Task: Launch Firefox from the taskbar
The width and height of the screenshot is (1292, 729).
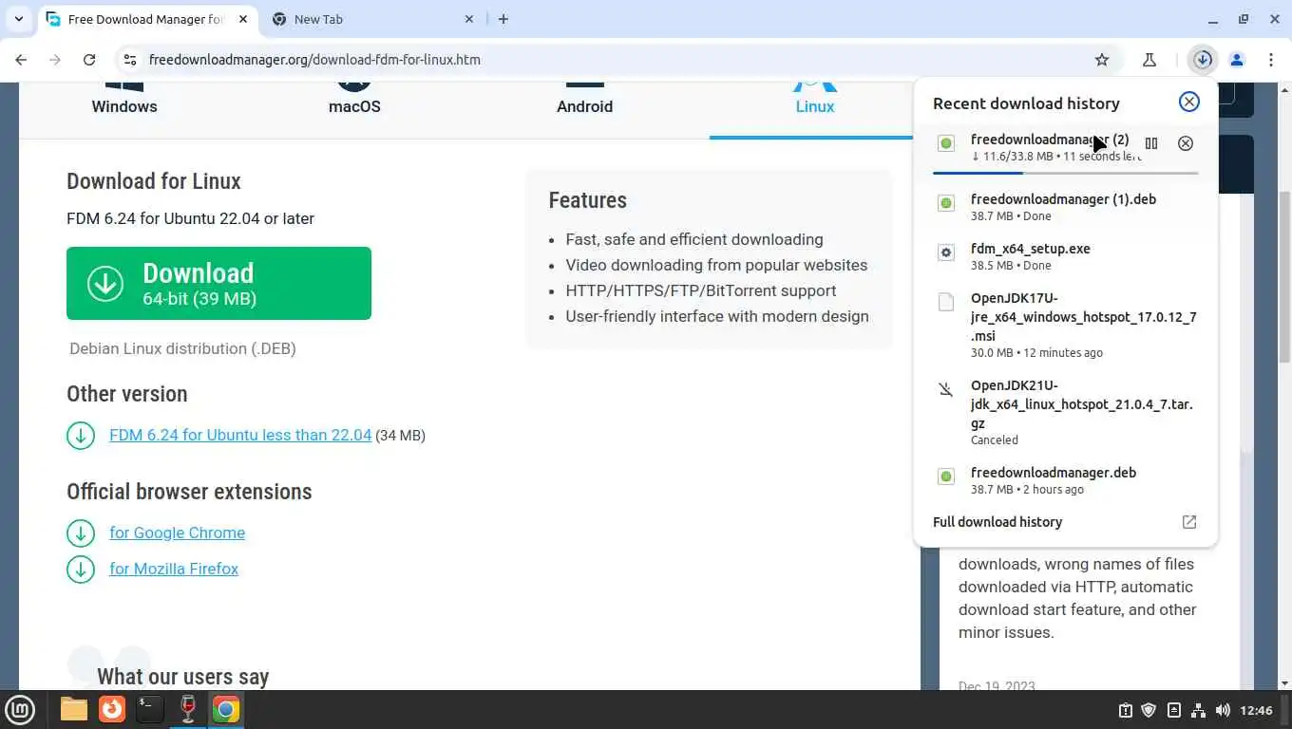Action: point(112,709)
